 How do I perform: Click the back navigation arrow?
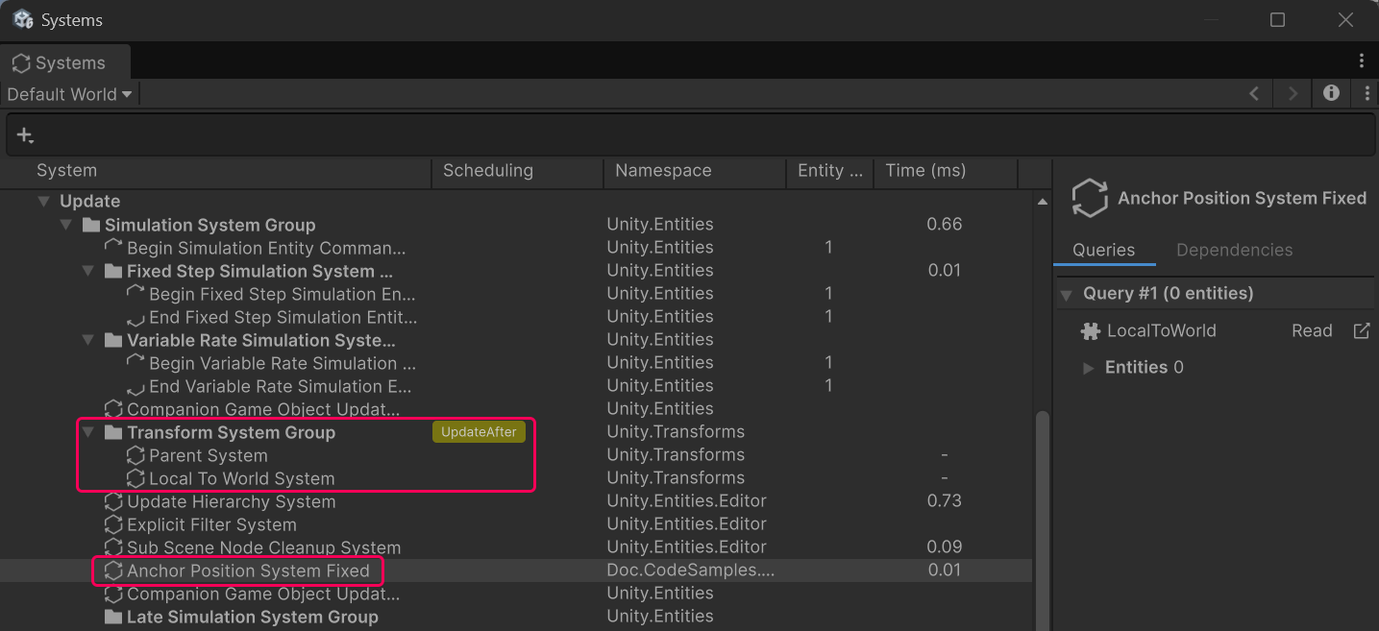1254,93
